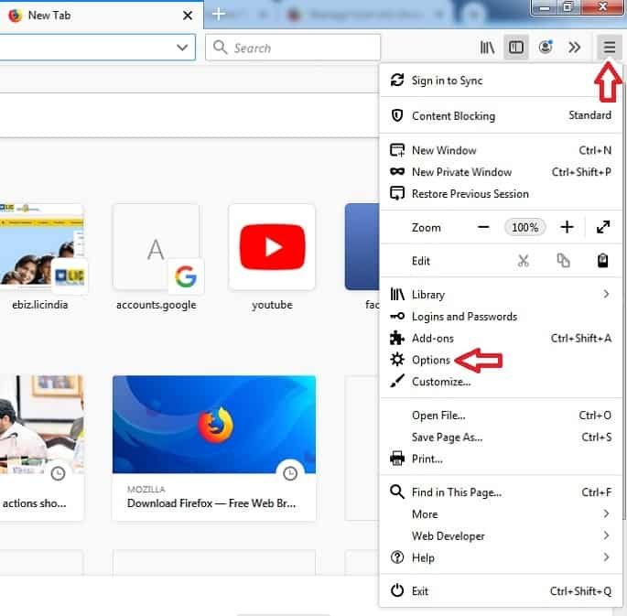Viewport: 627px width, 616px height.
Task: Select Save Page As...
Action: pos(501,438)
